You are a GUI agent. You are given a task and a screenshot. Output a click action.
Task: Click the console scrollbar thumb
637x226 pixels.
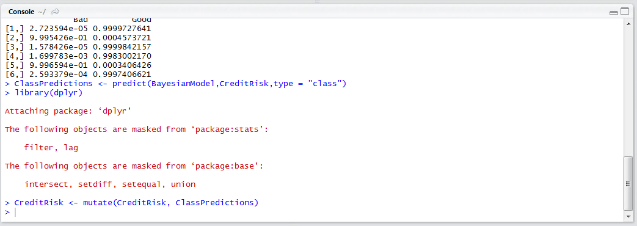point(628,183)
